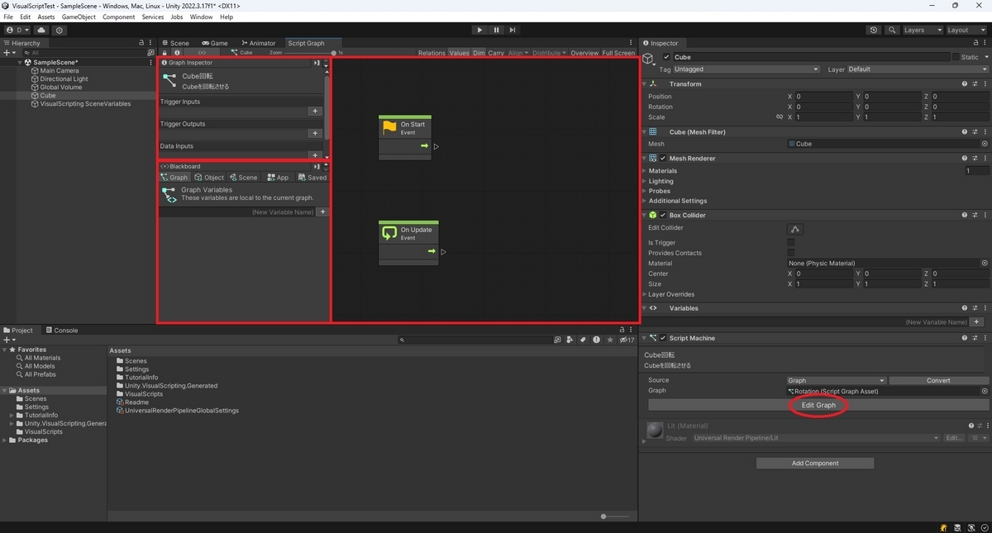Select the On Update event node
The image size is (992, 533).
[408, 242]
